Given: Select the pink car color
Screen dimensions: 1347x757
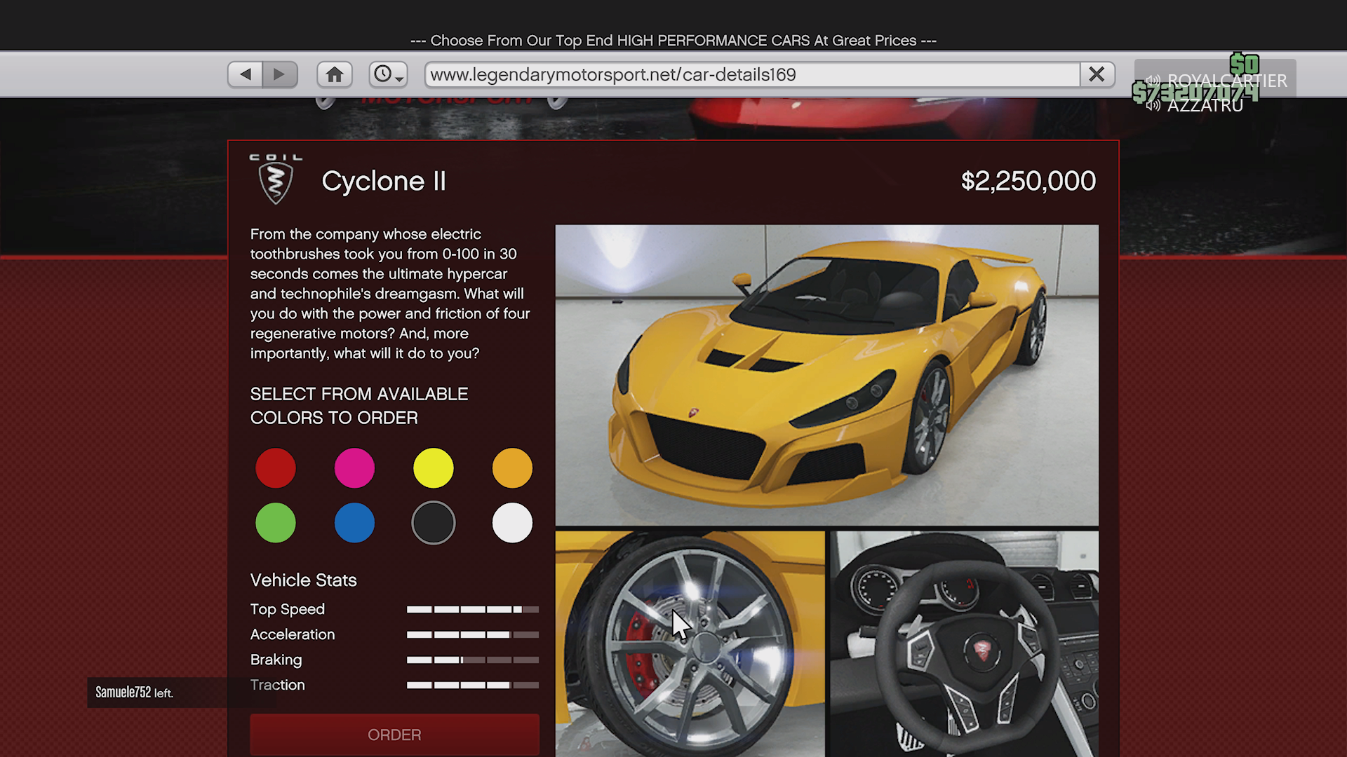Looking at the screenshot, I should [354, 468].
